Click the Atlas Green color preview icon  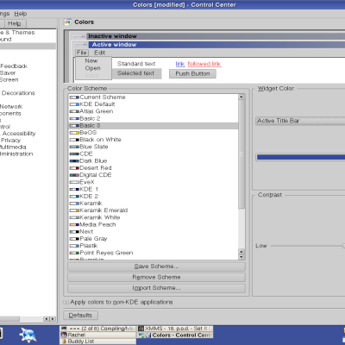click(x=74, y=111)
